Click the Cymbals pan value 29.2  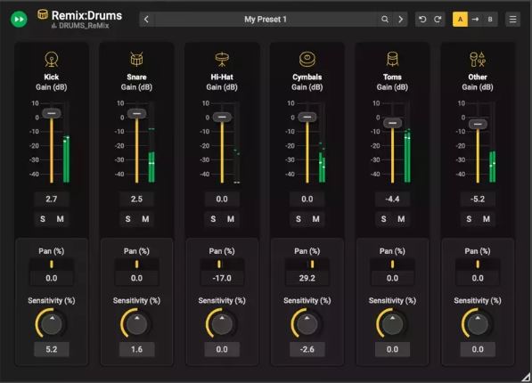click(307, 278)
